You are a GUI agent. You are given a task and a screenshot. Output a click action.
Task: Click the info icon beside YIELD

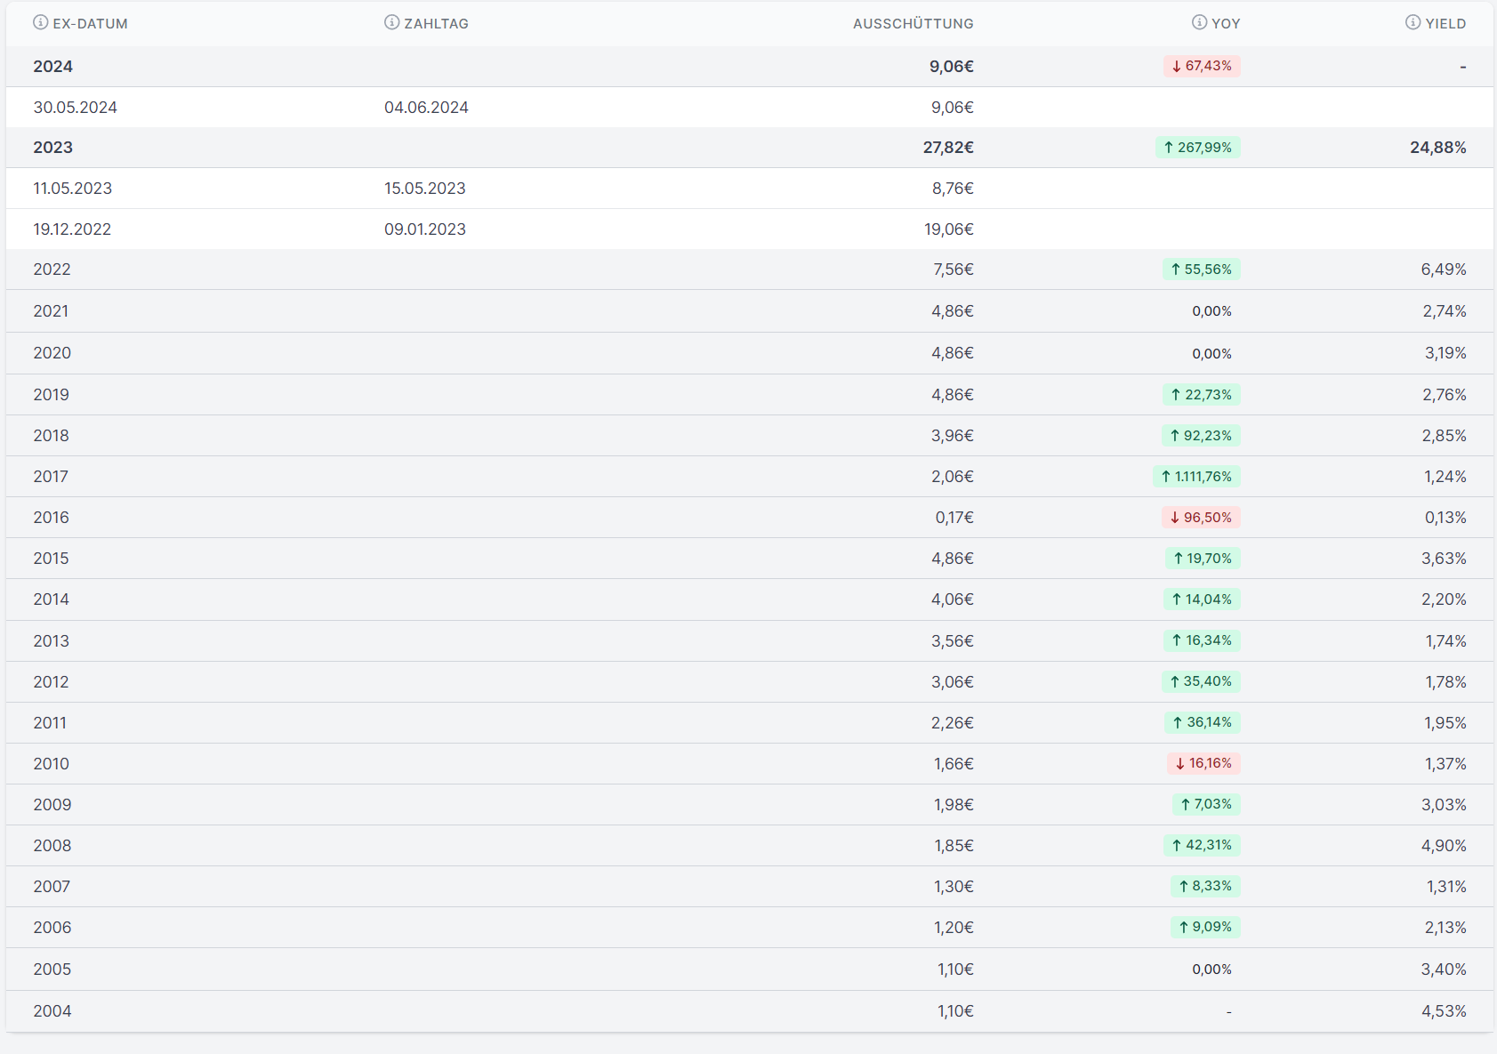click(1412, 22)
